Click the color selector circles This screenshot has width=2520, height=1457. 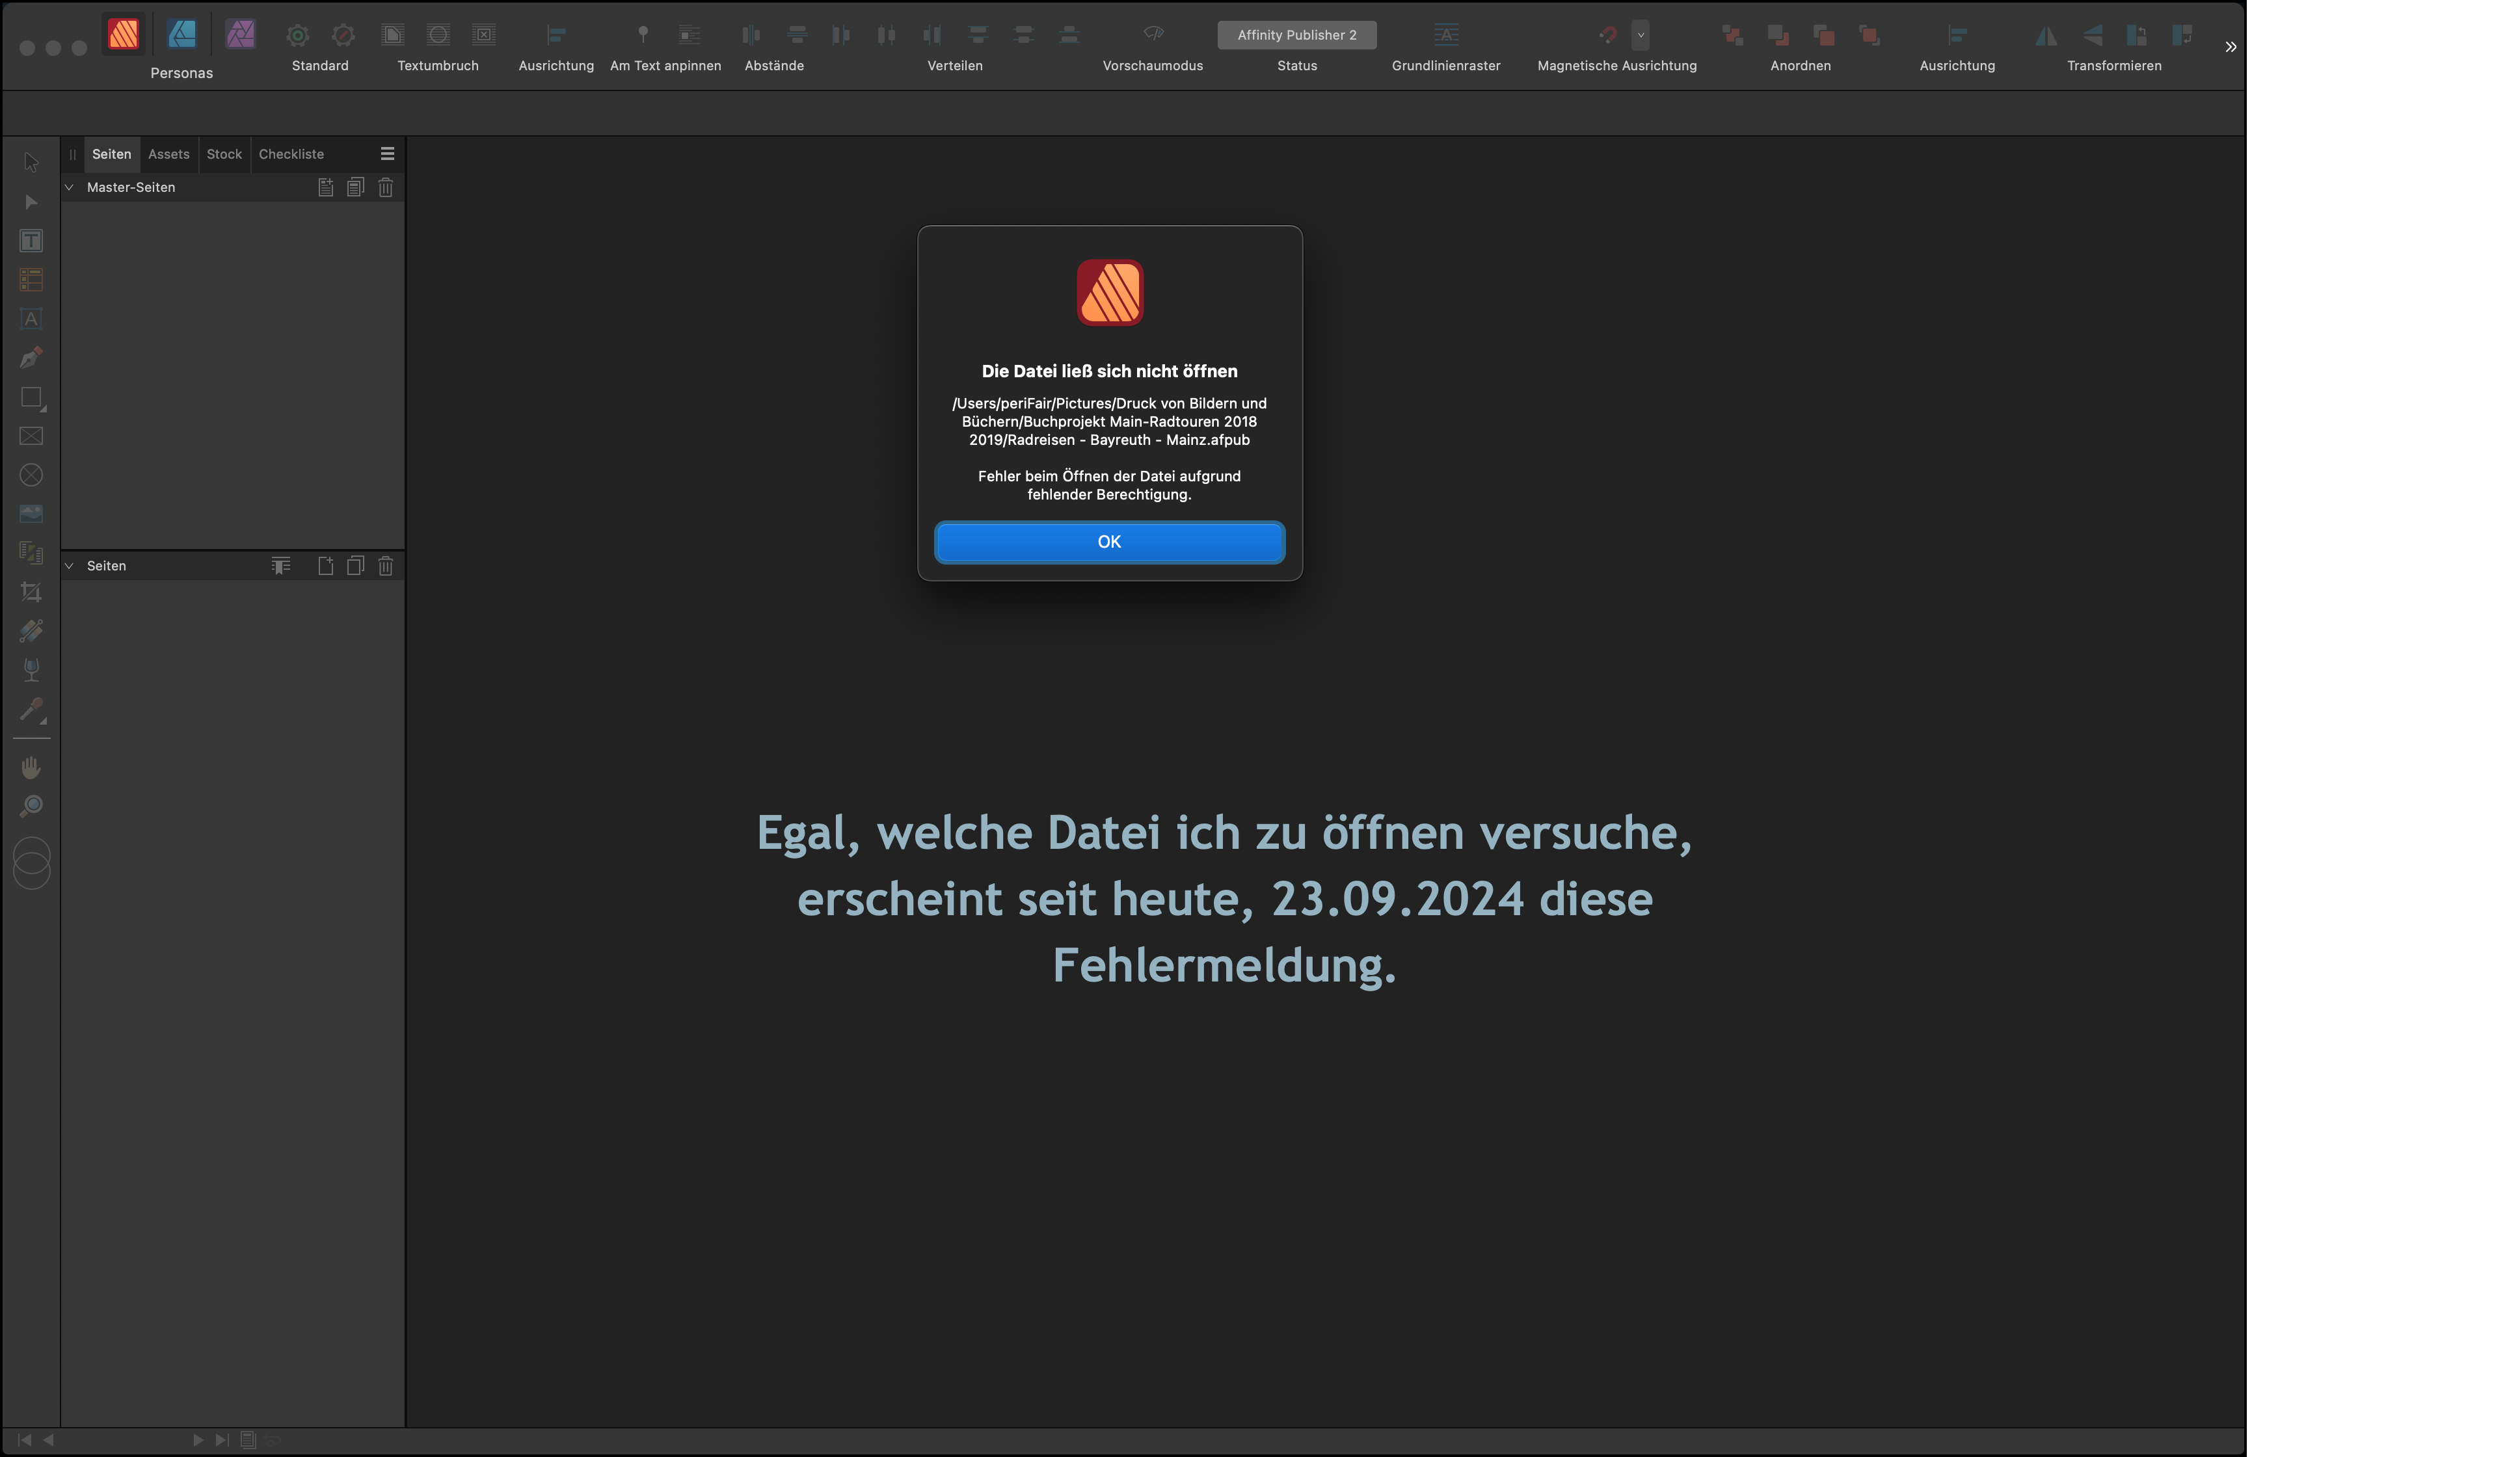coord(31,863)
